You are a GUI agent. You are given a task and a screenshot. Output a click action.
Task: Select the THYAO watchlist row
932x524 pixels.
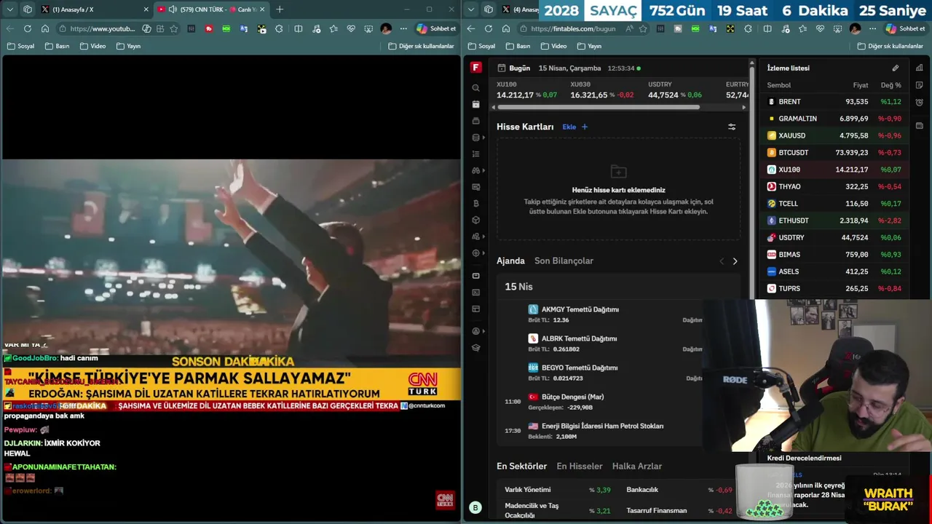click(834, 186)
